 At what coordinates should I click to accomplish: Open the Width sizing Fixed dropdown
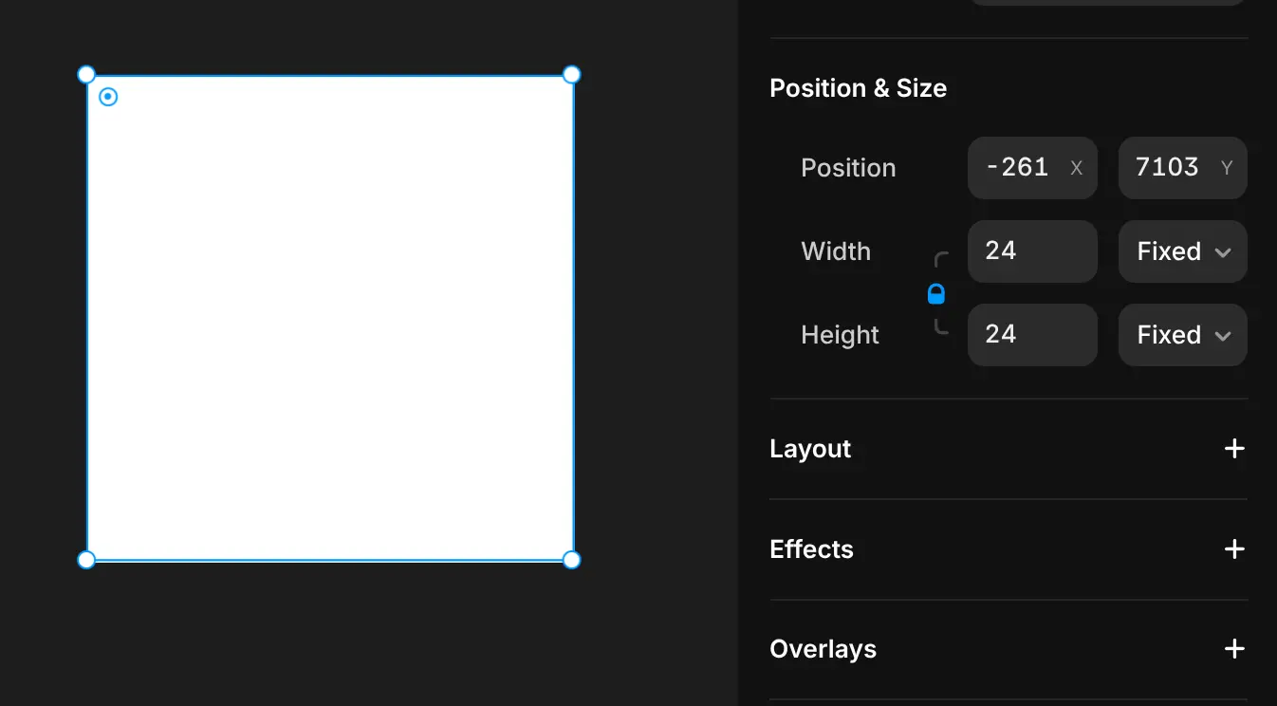(1183, 251)
